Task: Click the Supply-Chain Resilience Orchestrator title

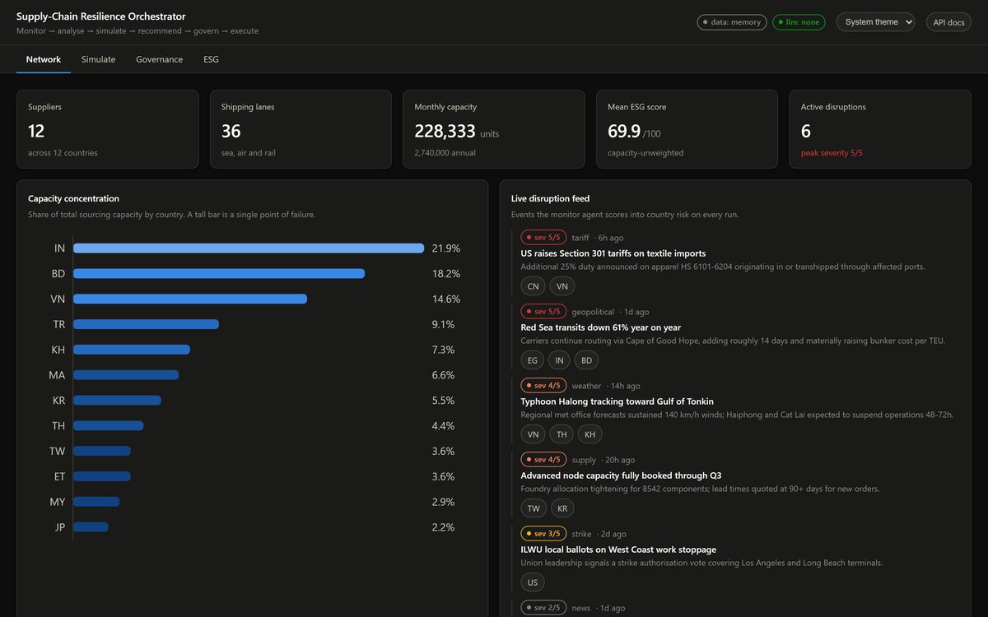Action: click(101, 16)
